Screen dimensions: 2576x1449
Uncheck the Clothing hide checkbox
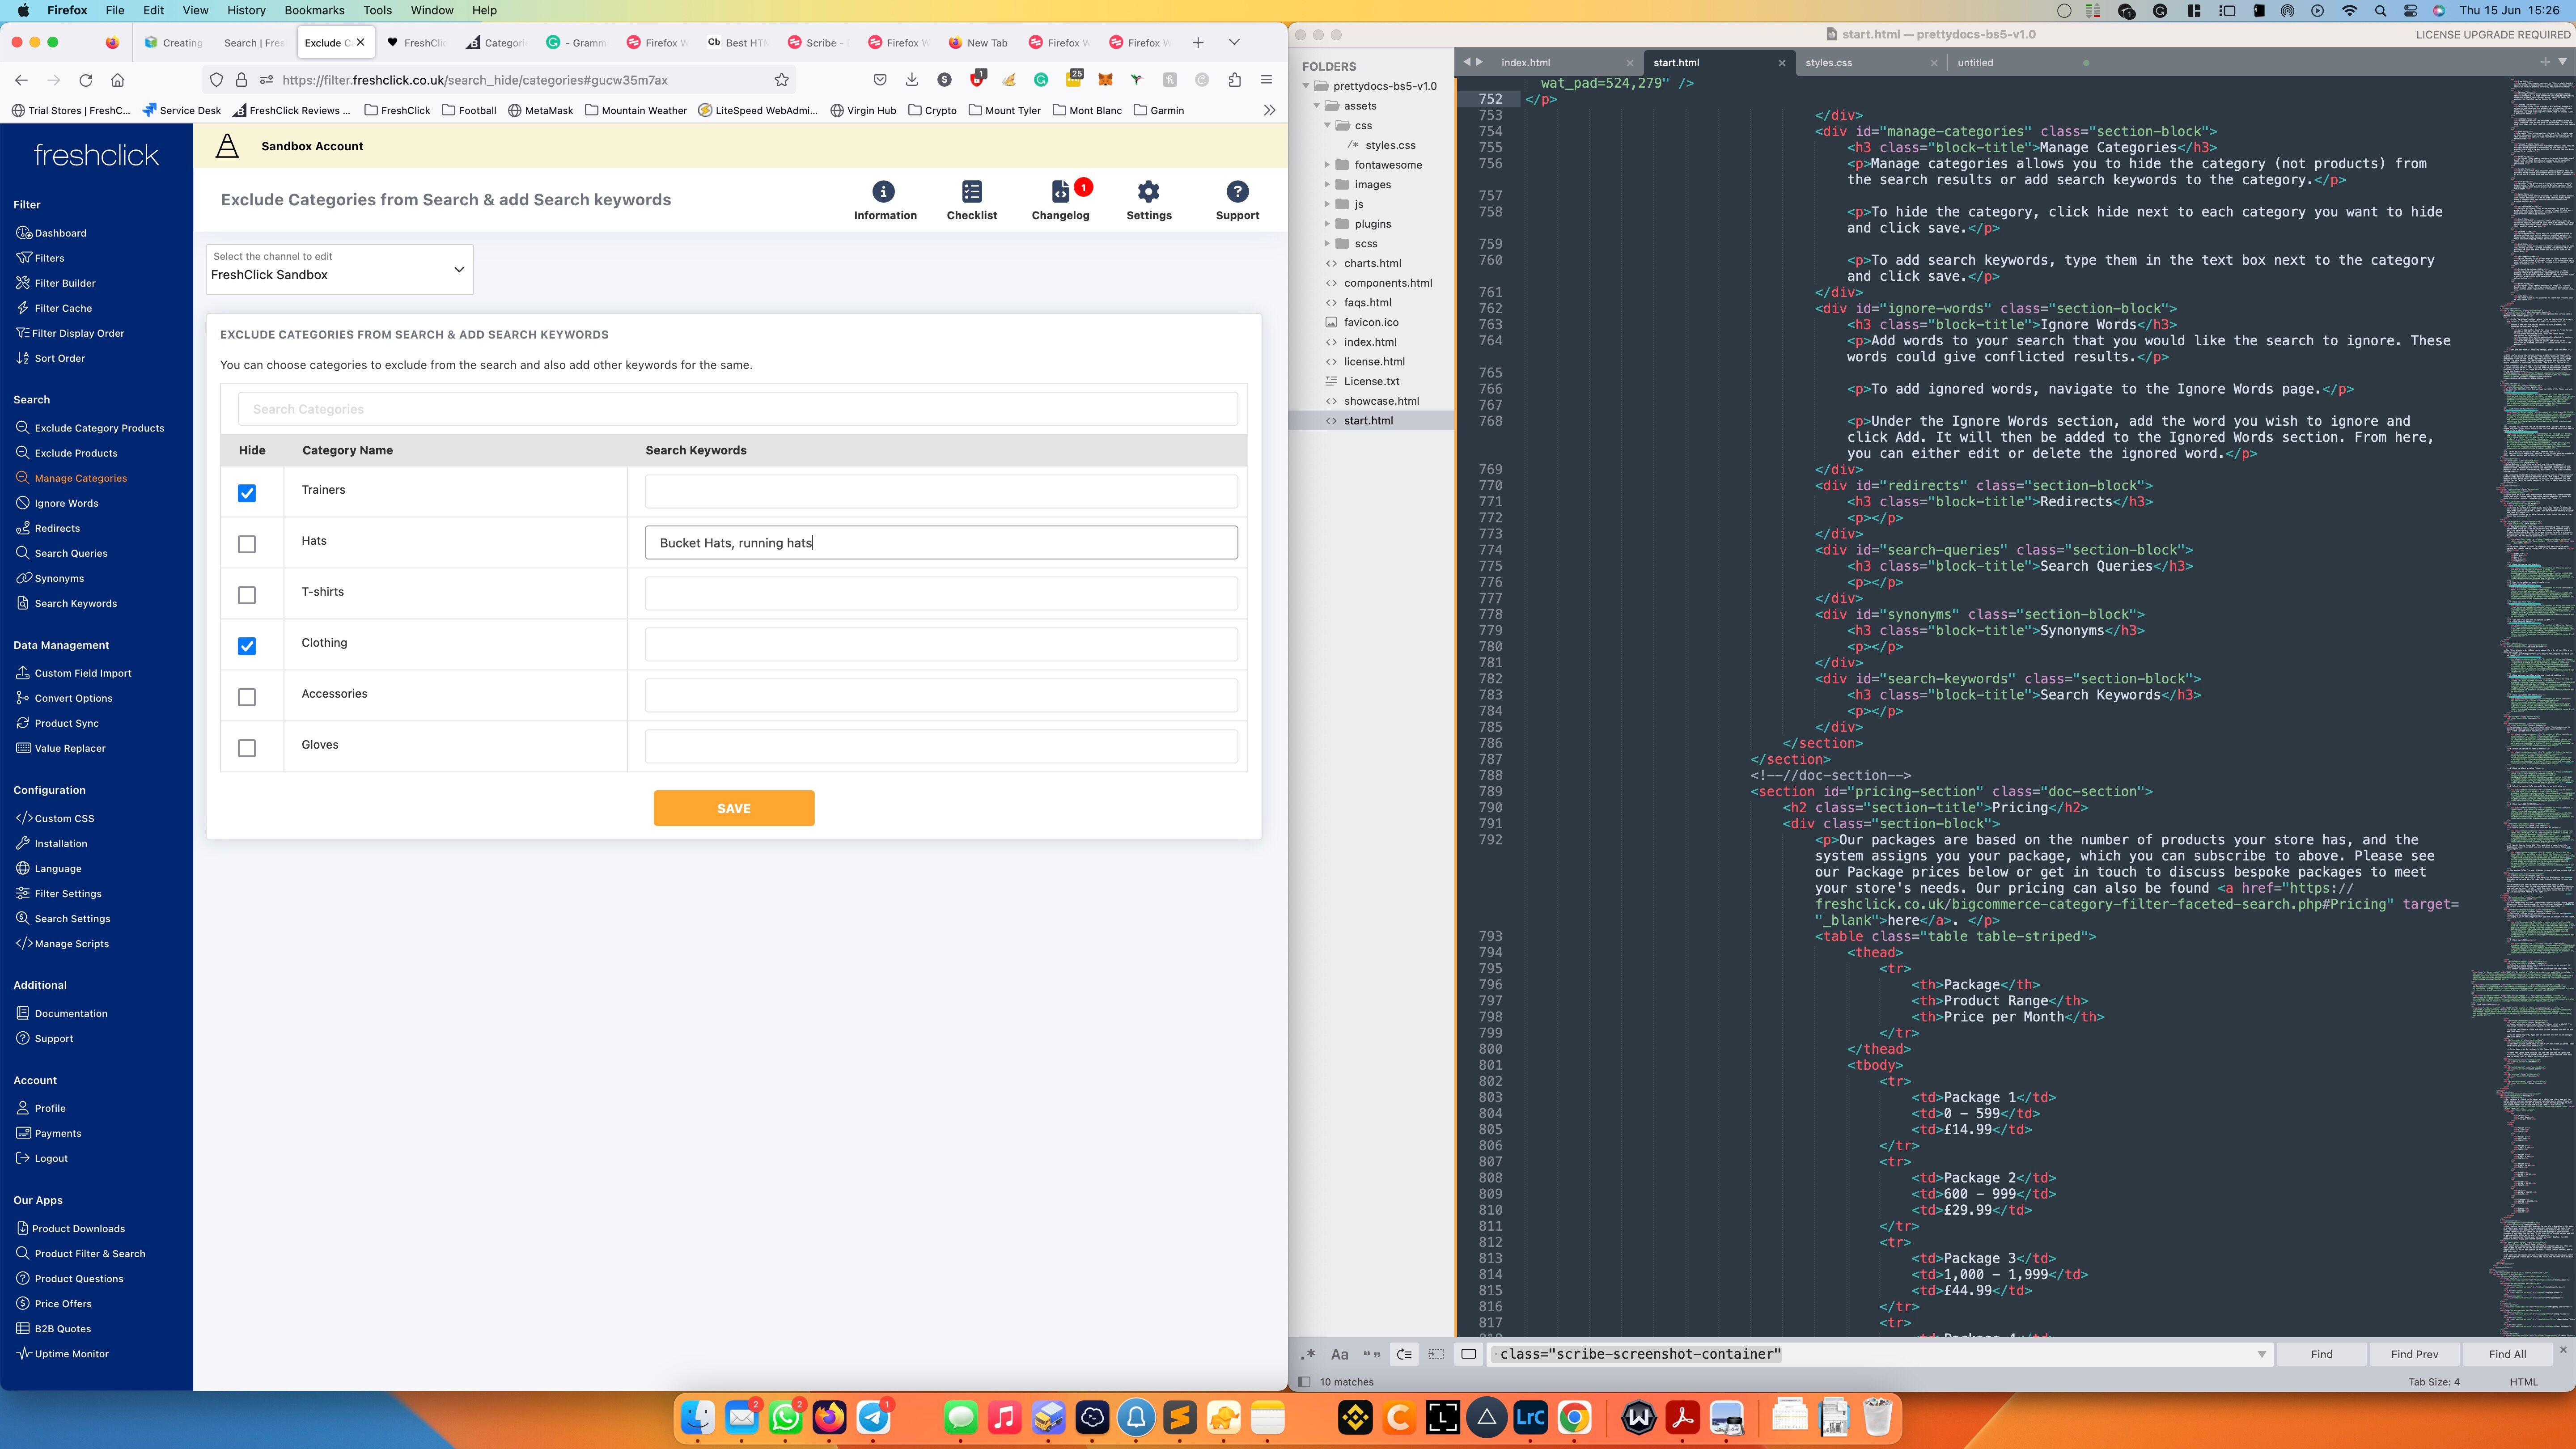coord(247,646)
